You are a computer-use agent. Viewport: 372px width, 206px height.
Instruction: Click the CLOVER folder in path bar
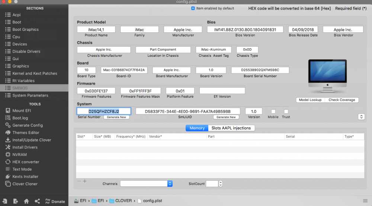(x=121, y=201)
